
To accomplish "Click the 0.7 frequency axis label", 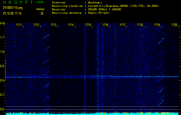I will click(x=2, y=95).
